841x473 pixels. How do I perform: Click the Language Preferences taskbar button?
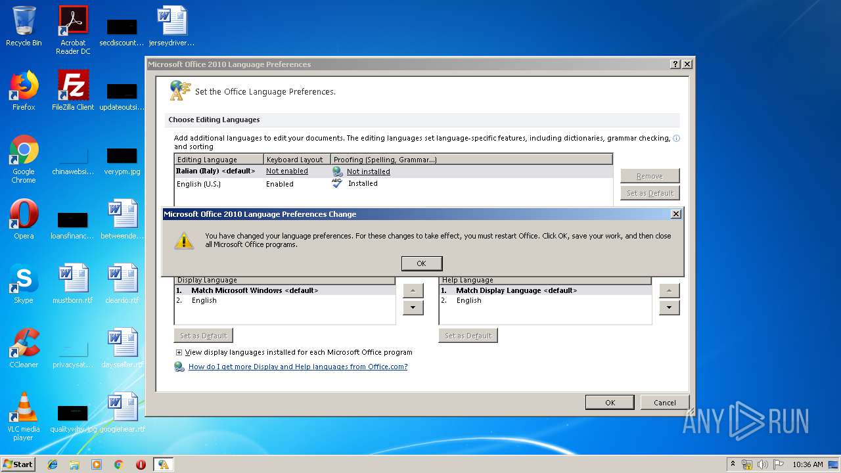(x=163, y=464)
